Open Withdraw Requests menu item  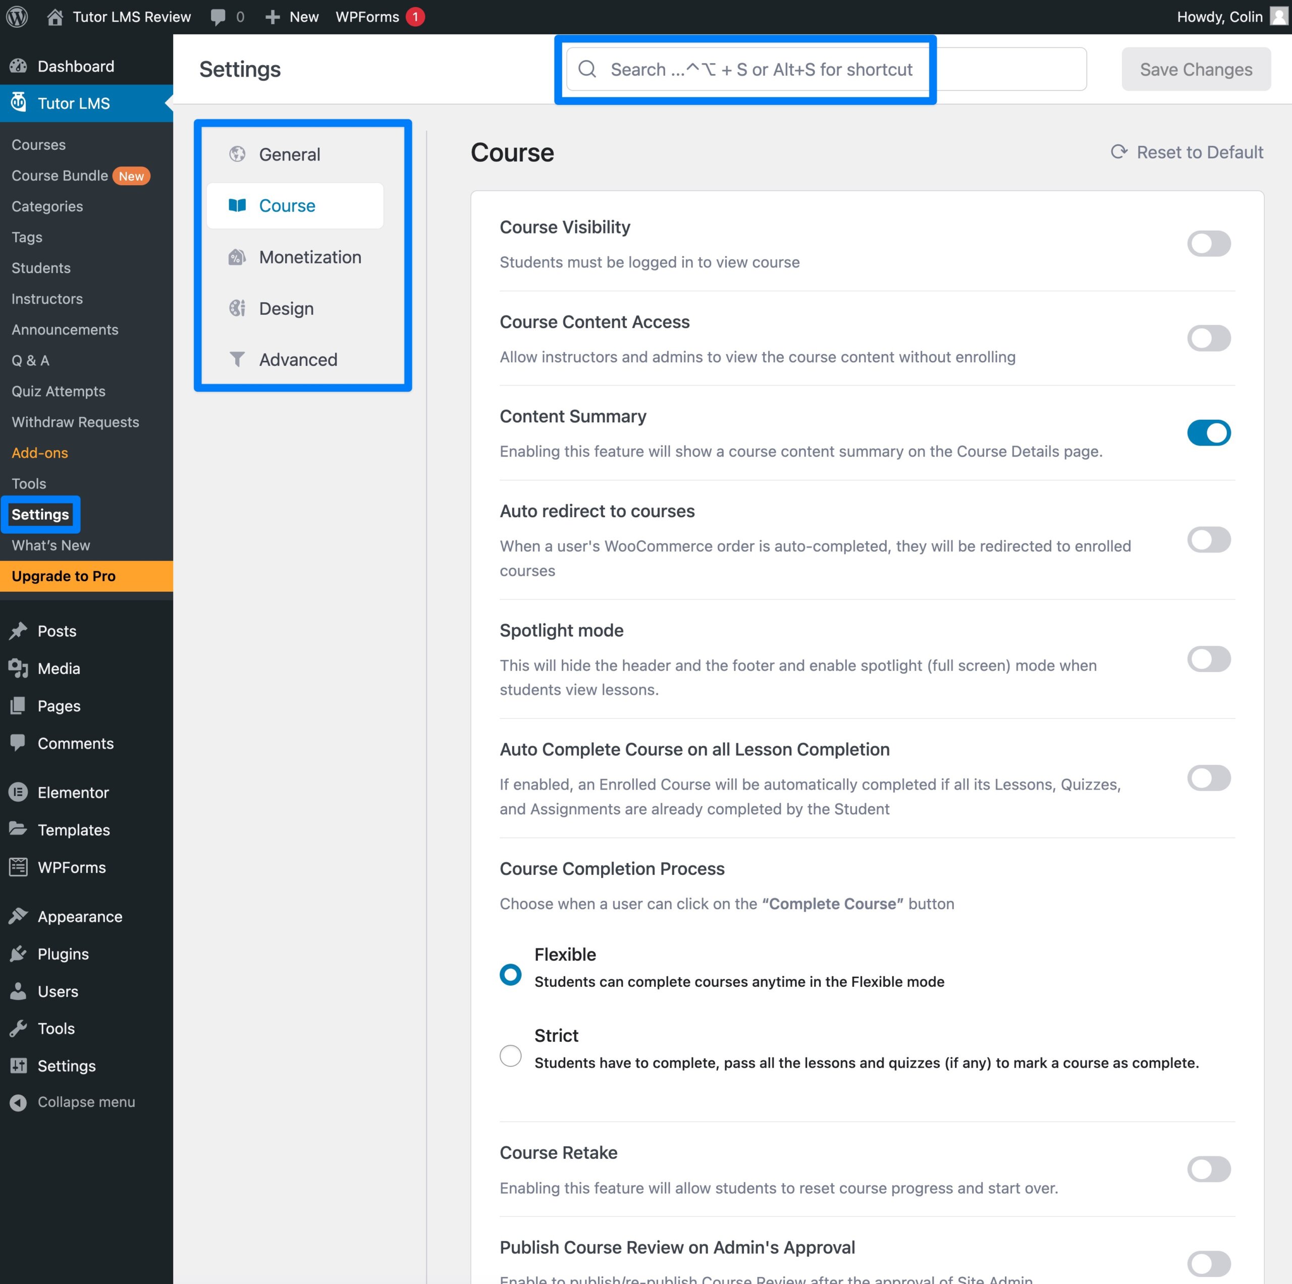75,422
